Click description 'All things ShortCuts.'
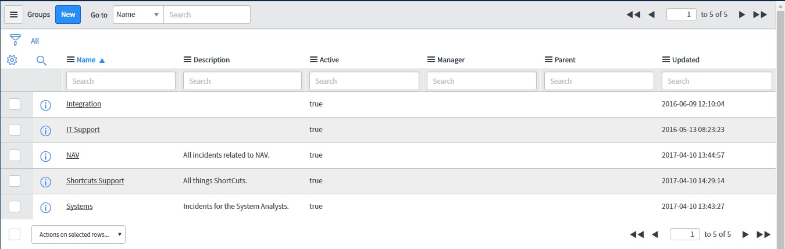Image resolution: width=785 pixels, height=249 pixels. [215, 181]
